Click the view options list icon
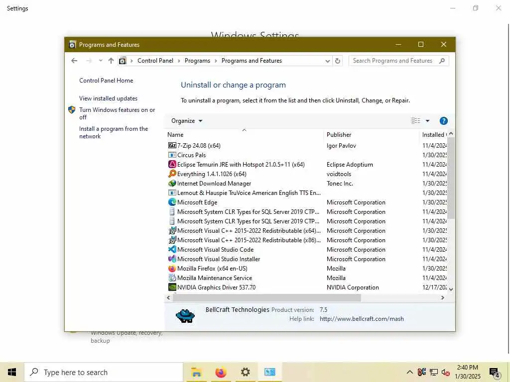 416,121
